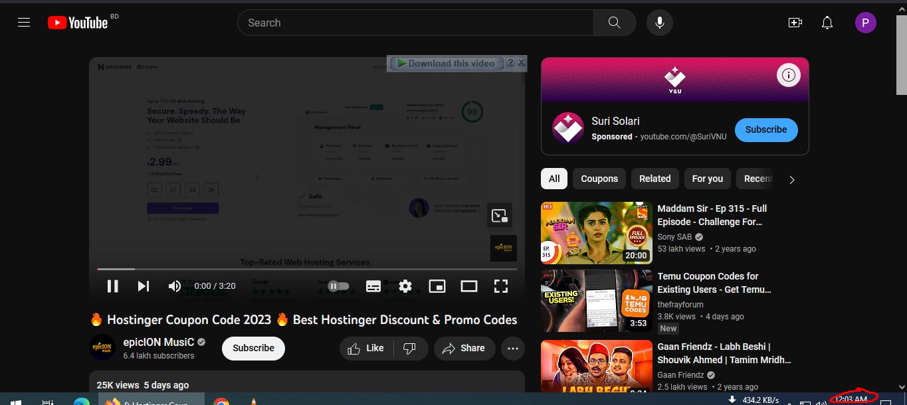Viewport: 907px width, 405px height.
Task: Click epicION channel watermark in video
Action: (x=503, y=248)
